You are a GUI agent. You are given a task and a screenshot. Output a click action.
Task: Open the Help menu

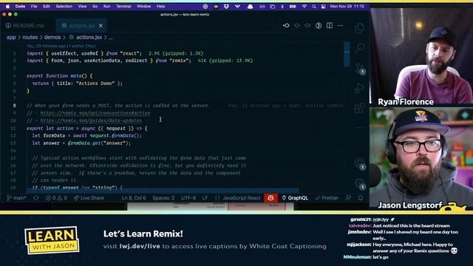161,7
